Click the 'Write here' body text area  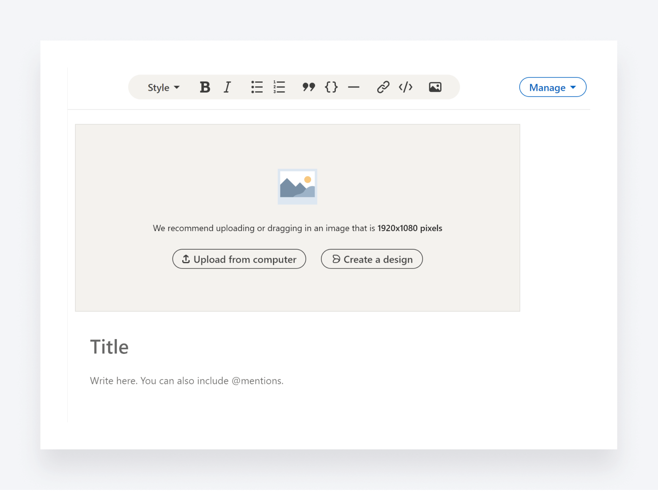(186, 381)
